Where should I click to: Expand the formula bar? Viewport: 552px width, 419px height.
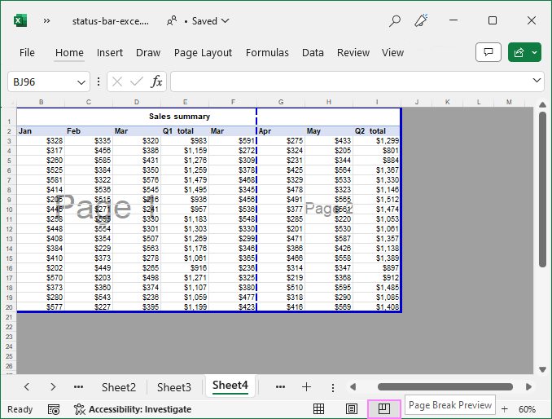[537, 81]
